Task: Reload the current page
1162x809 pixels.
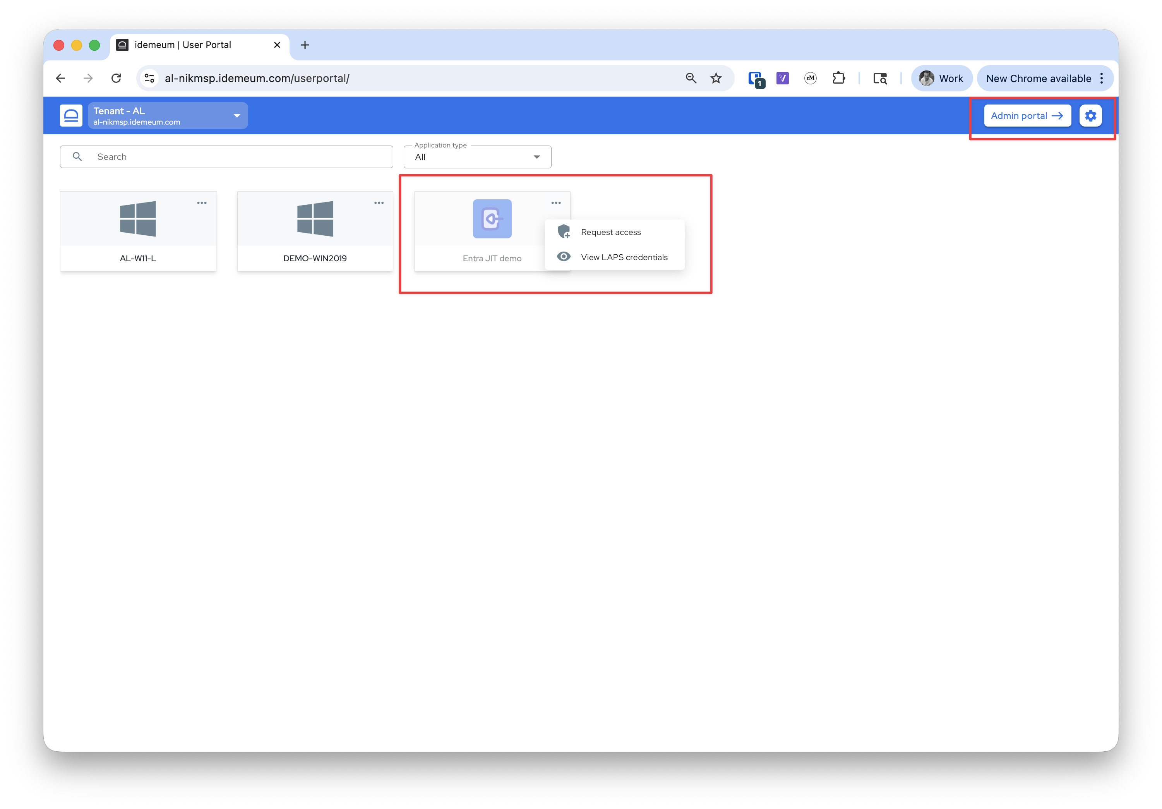Action: click(117, 79)
